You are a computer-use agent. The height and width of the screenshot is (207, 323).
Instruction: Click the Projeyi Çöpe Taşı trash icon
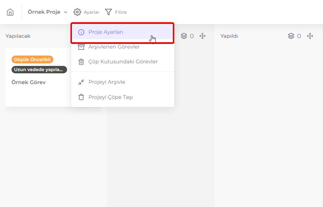click(81, 97)
